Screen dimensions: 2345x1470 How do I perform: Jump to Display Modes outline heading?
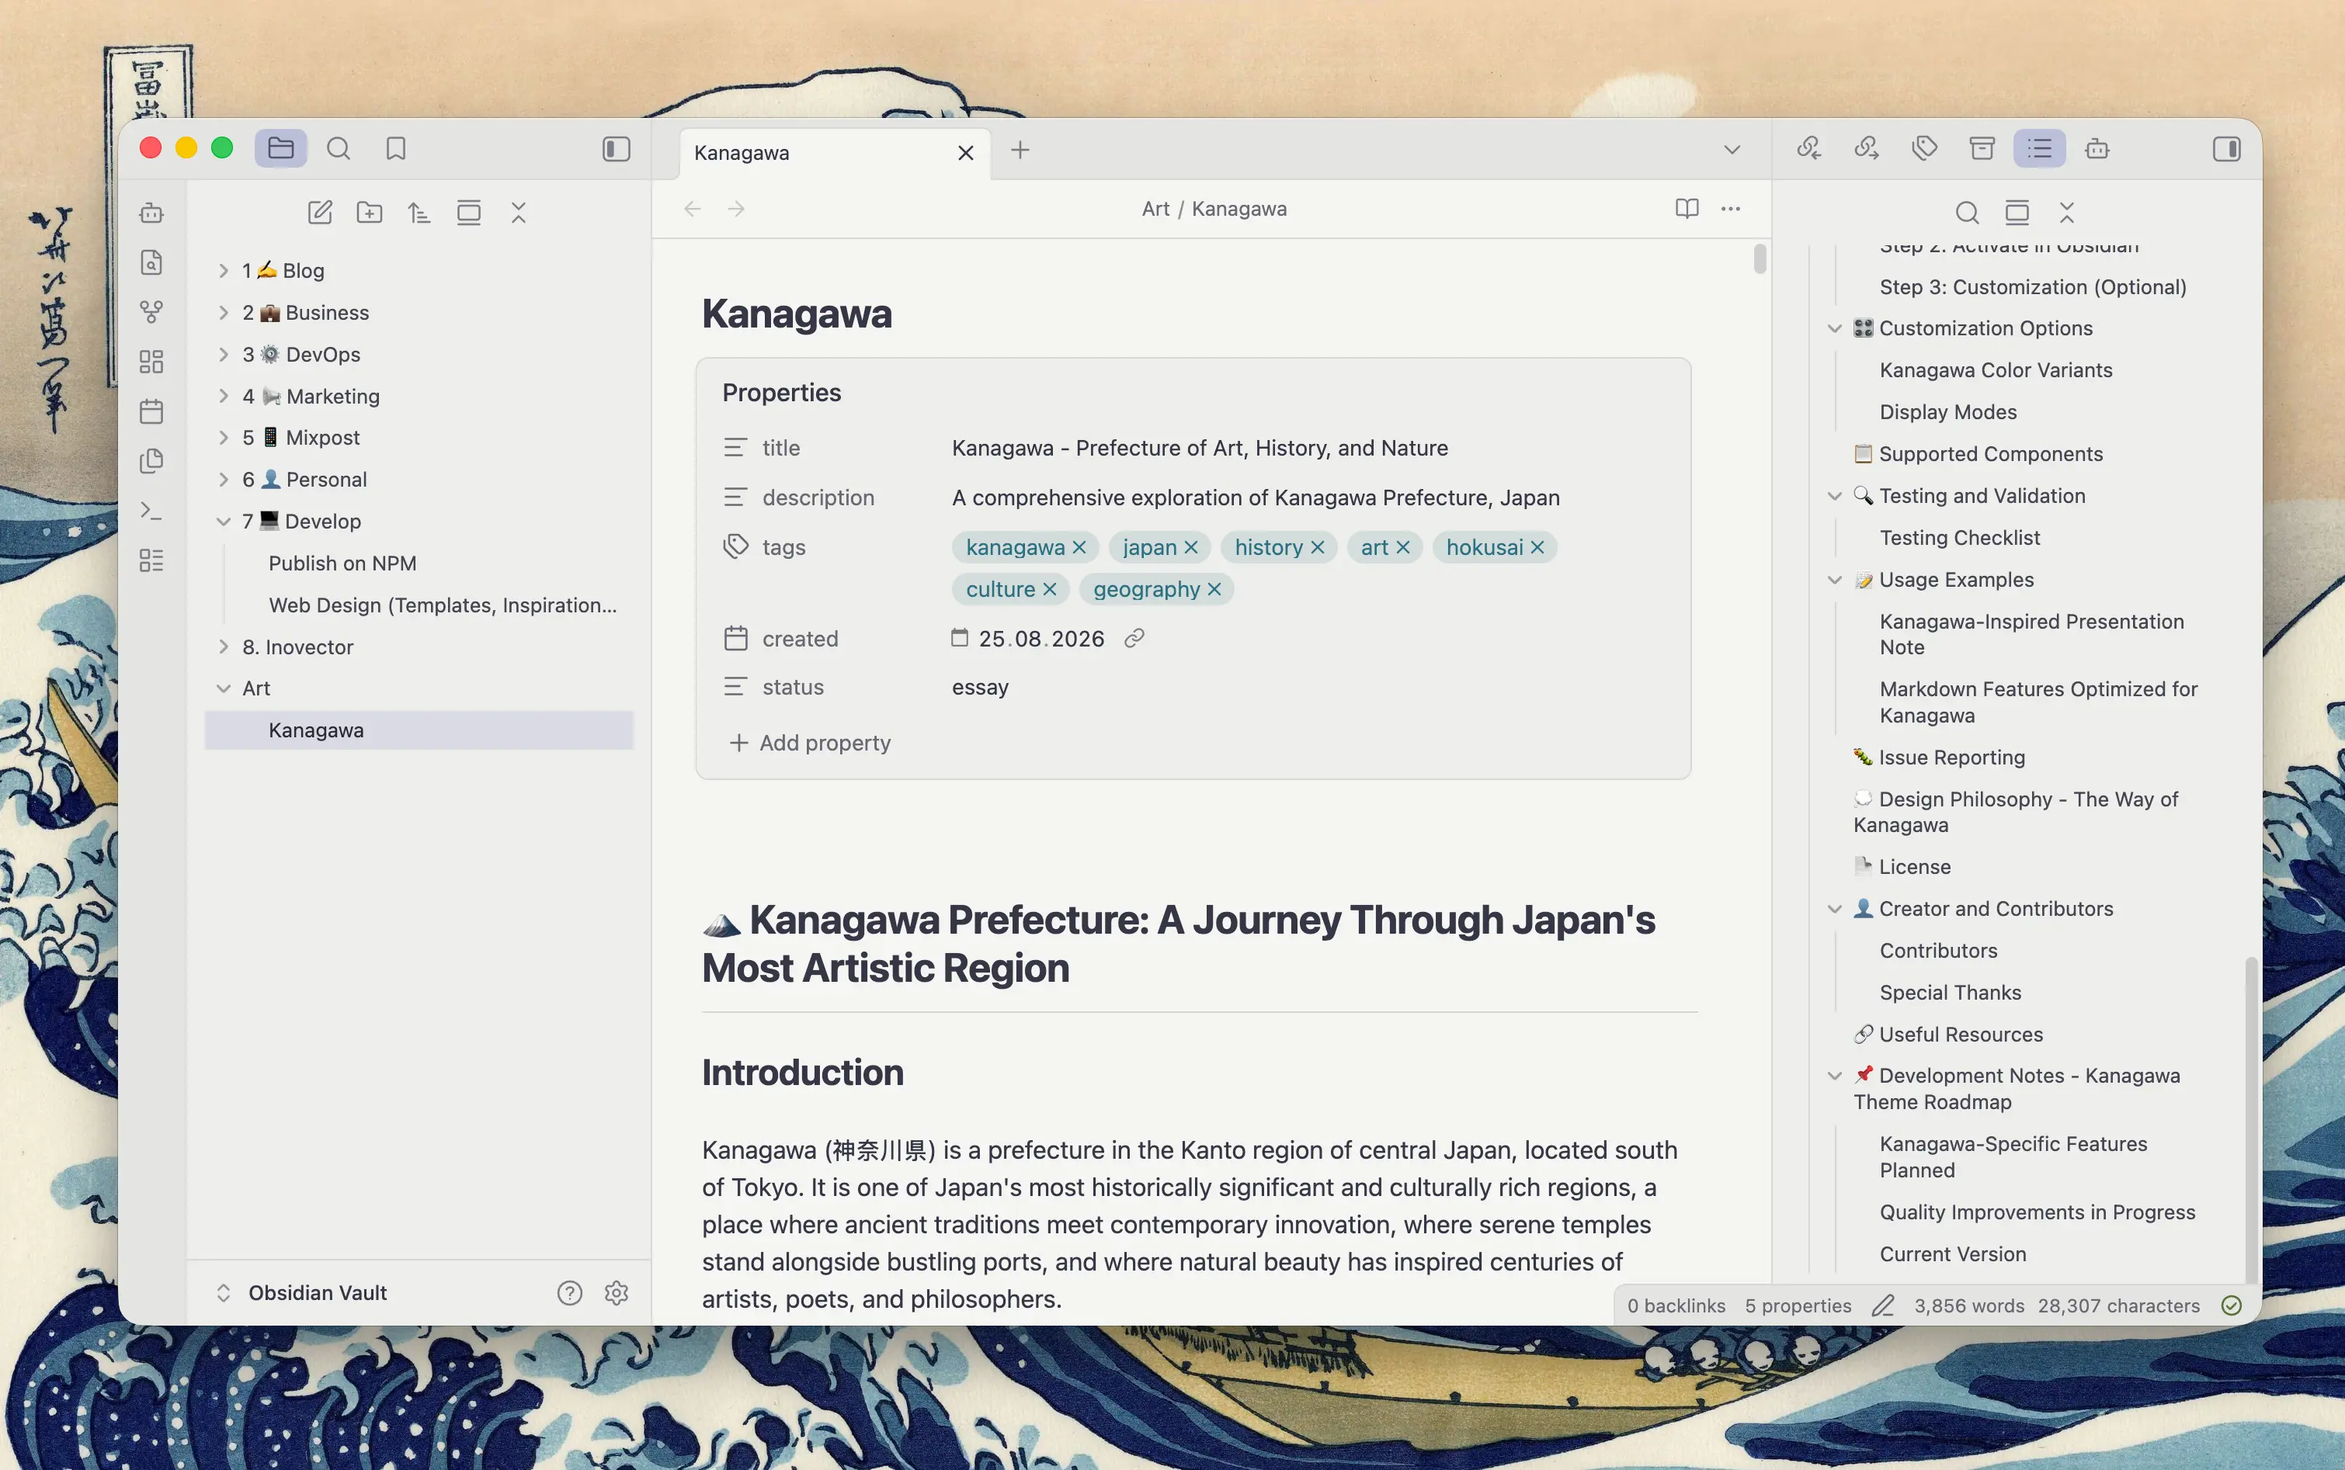click(1947, 412)
